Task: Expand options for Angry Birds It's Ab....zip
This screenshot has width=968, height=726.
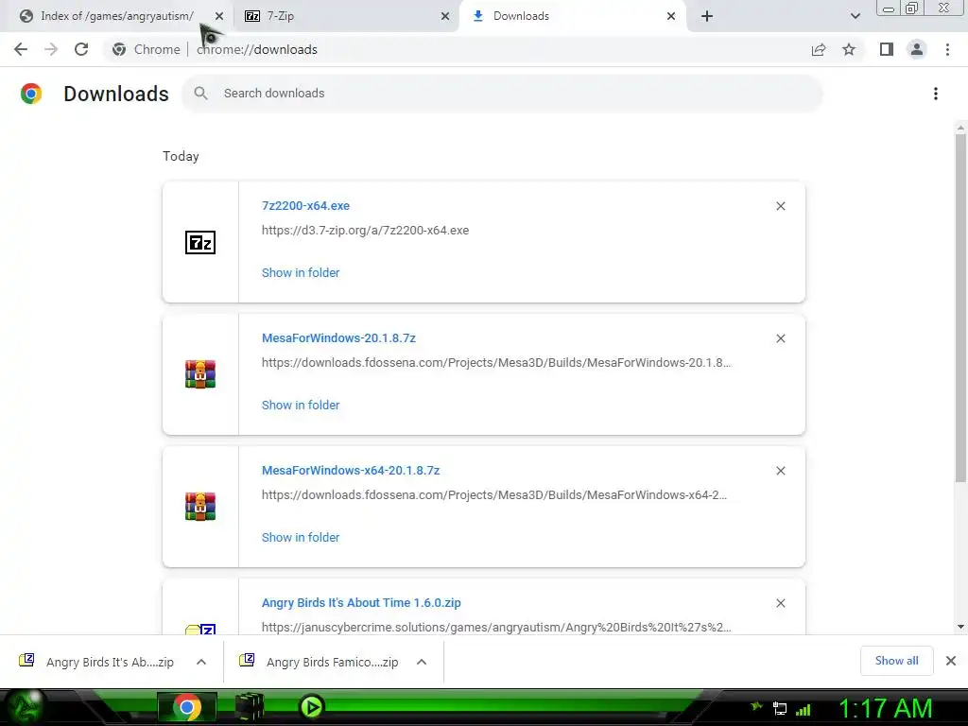Action: (201, 662)
